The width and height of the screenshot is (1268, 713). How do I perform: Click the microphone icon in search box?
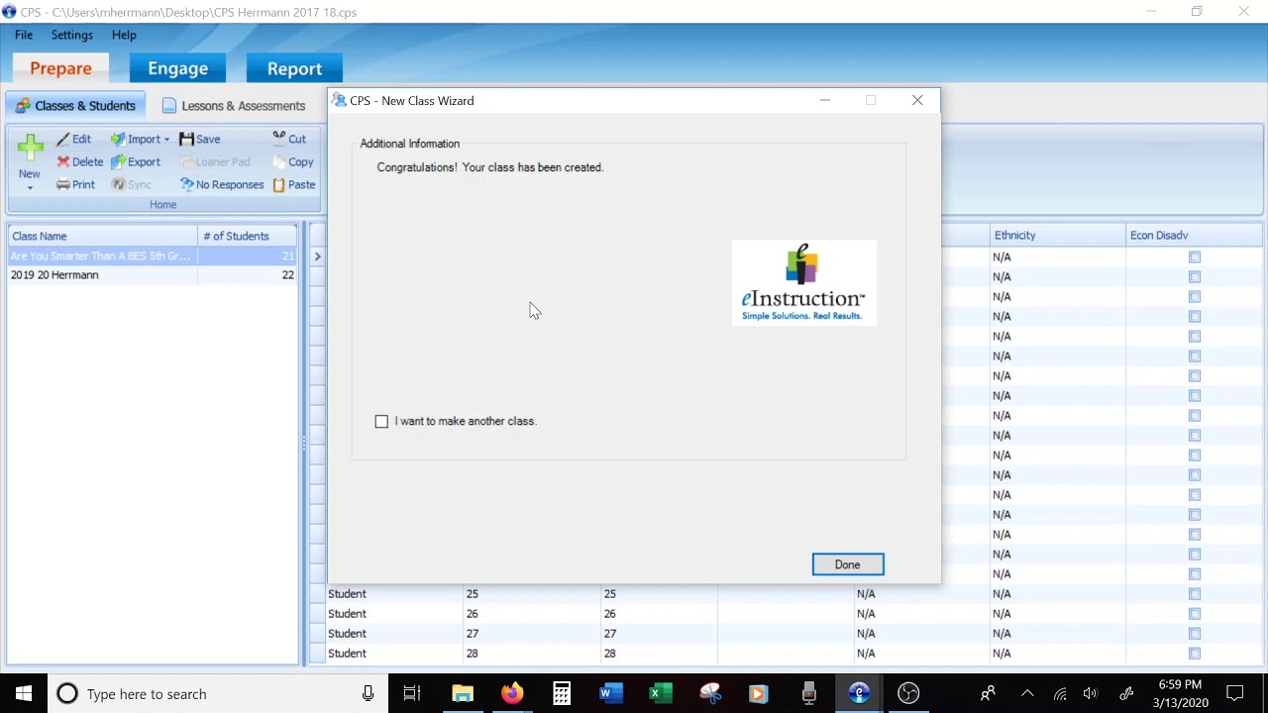point(368,694)
